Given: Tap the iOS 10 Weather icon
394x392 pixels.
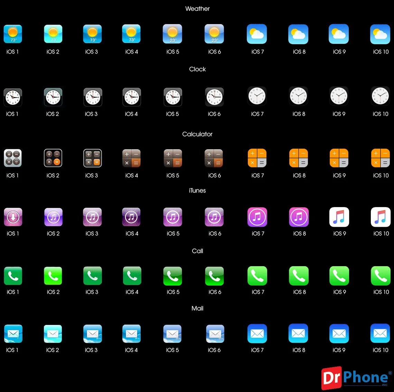Looking at the screenshot, I should [380, 34].
